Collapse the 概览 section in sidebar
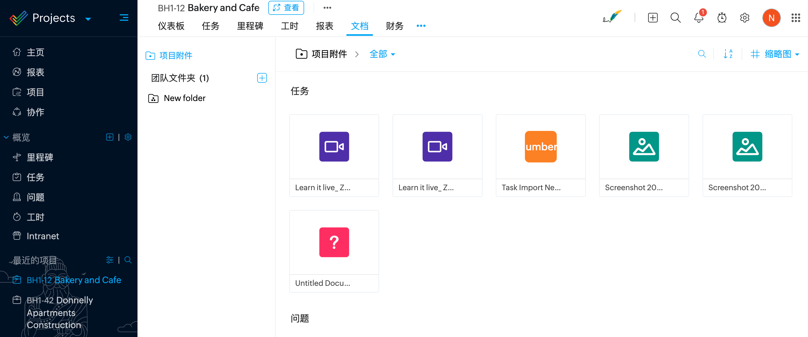Screen dimensions: 808x337 [x=6, y=137]
